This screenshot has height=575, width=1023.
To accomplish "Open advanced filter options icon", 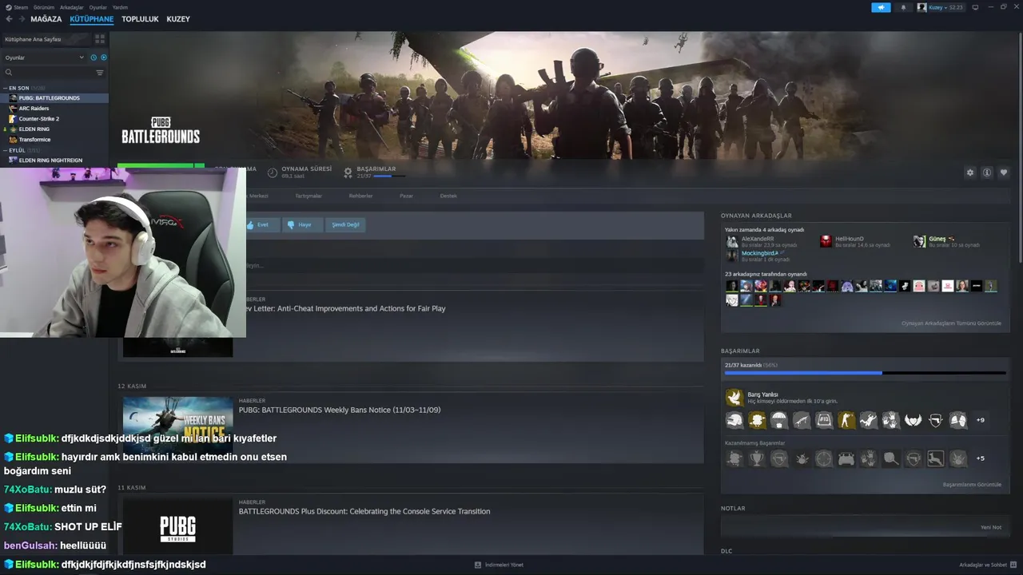I will (100, 73).
